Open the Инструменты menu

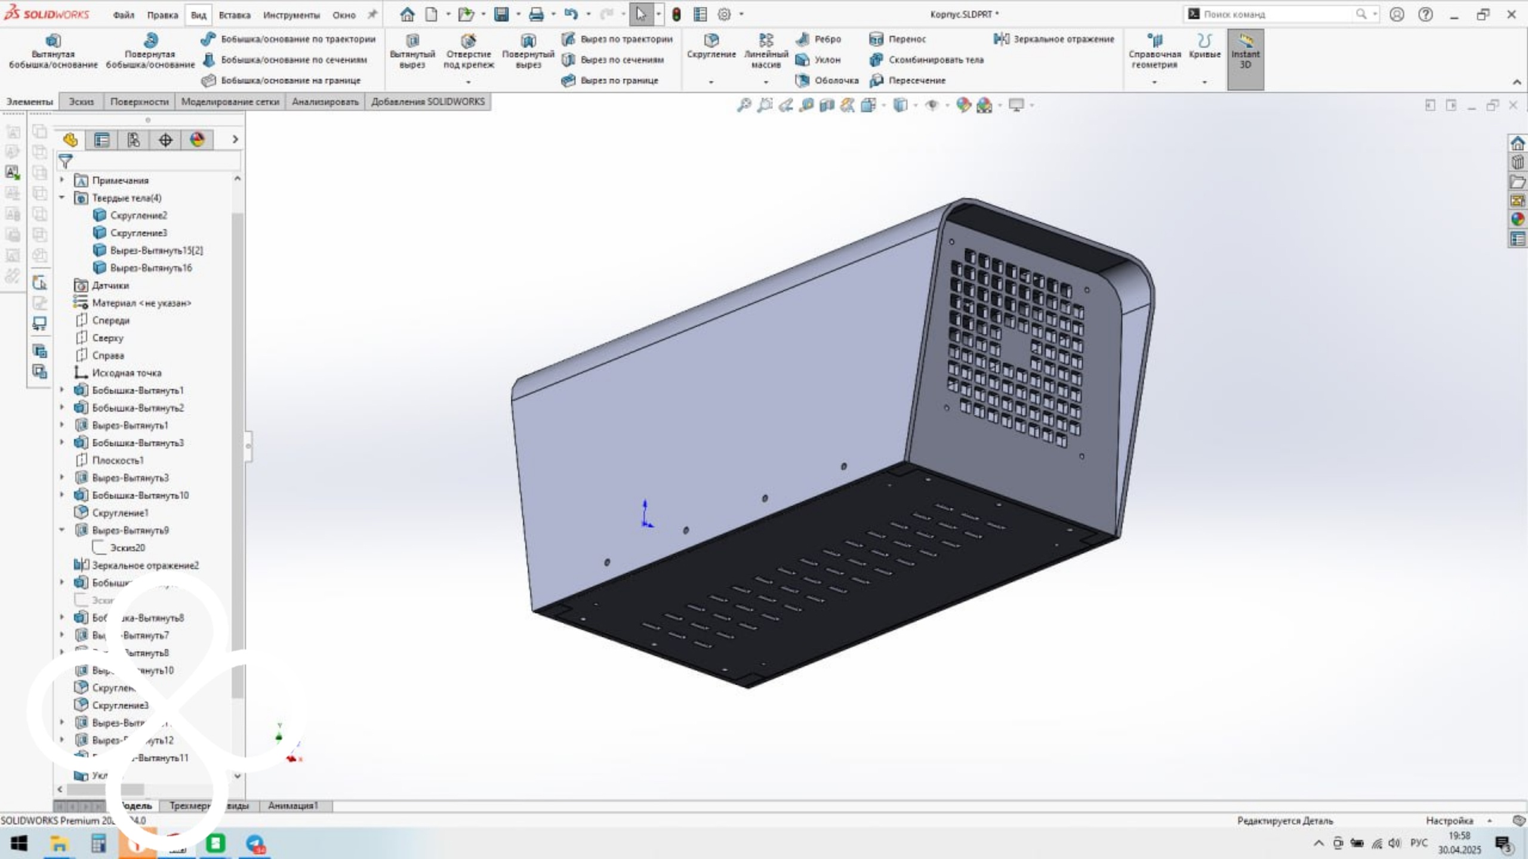291,15
